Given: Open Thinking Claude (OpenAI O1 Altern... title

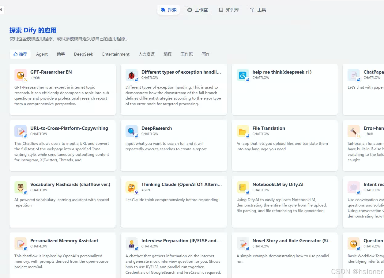Looking at the screenshot, I should (x=182, y=185).
